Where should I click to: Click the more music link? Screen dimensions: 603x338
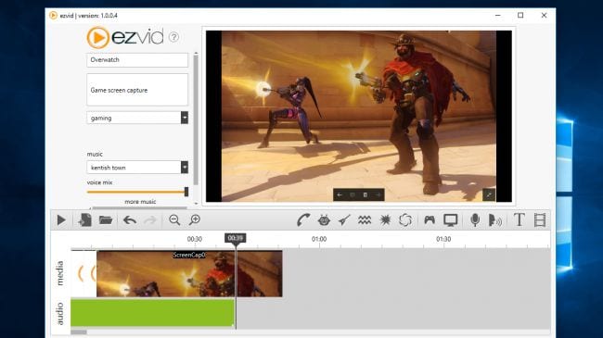[x=140, y=202]
